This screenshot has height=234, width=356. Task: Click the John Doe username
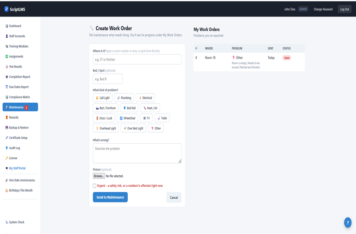click(x=290, y=9)
